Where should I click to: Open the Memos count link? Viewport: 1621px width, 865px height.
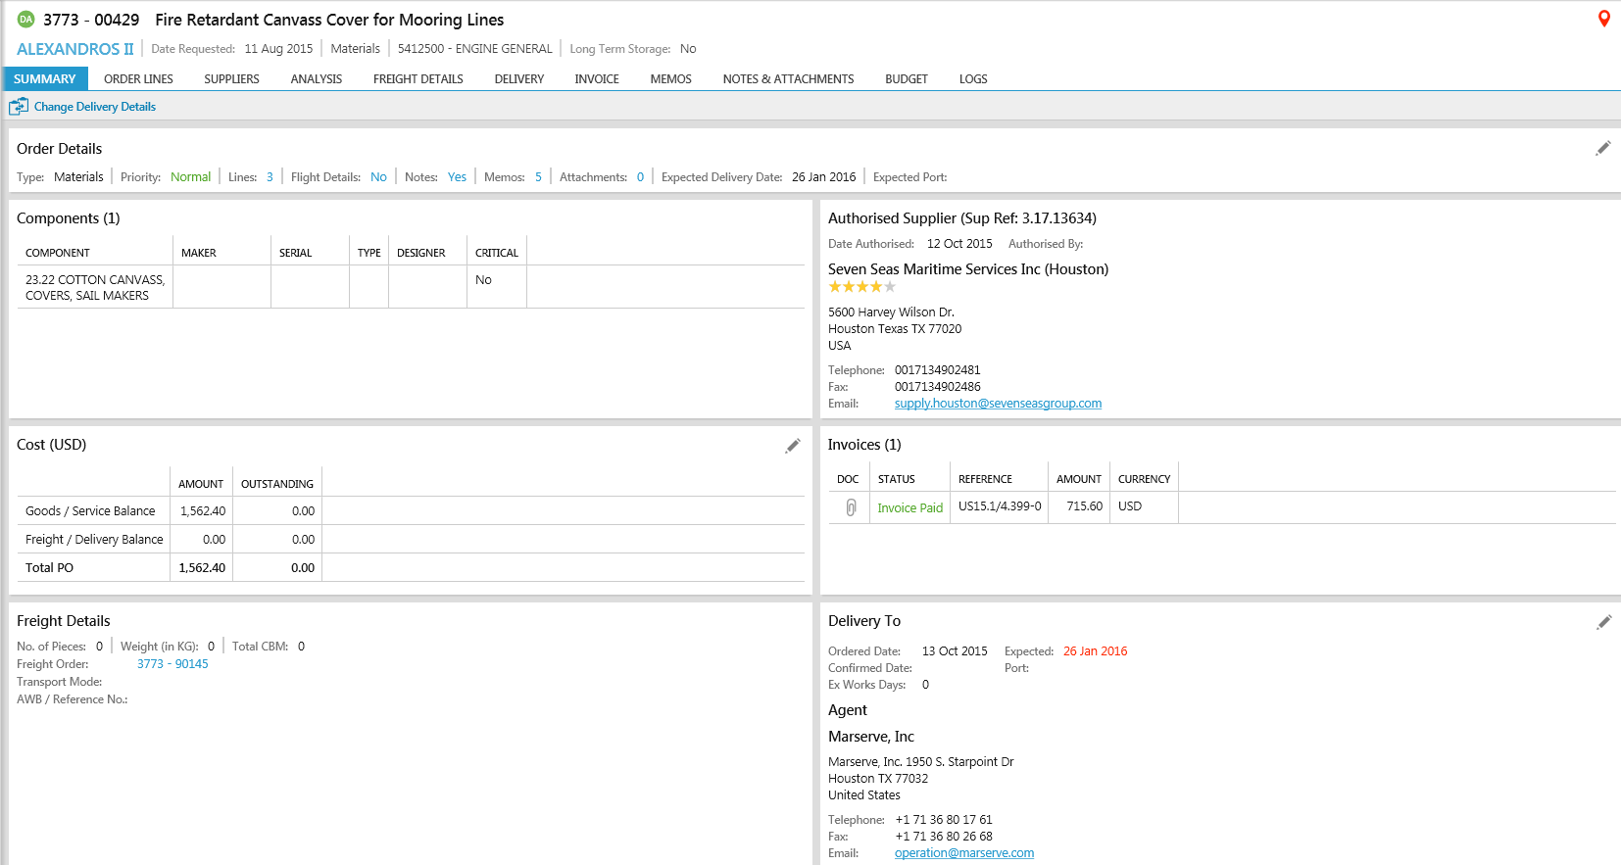(538, 177)
